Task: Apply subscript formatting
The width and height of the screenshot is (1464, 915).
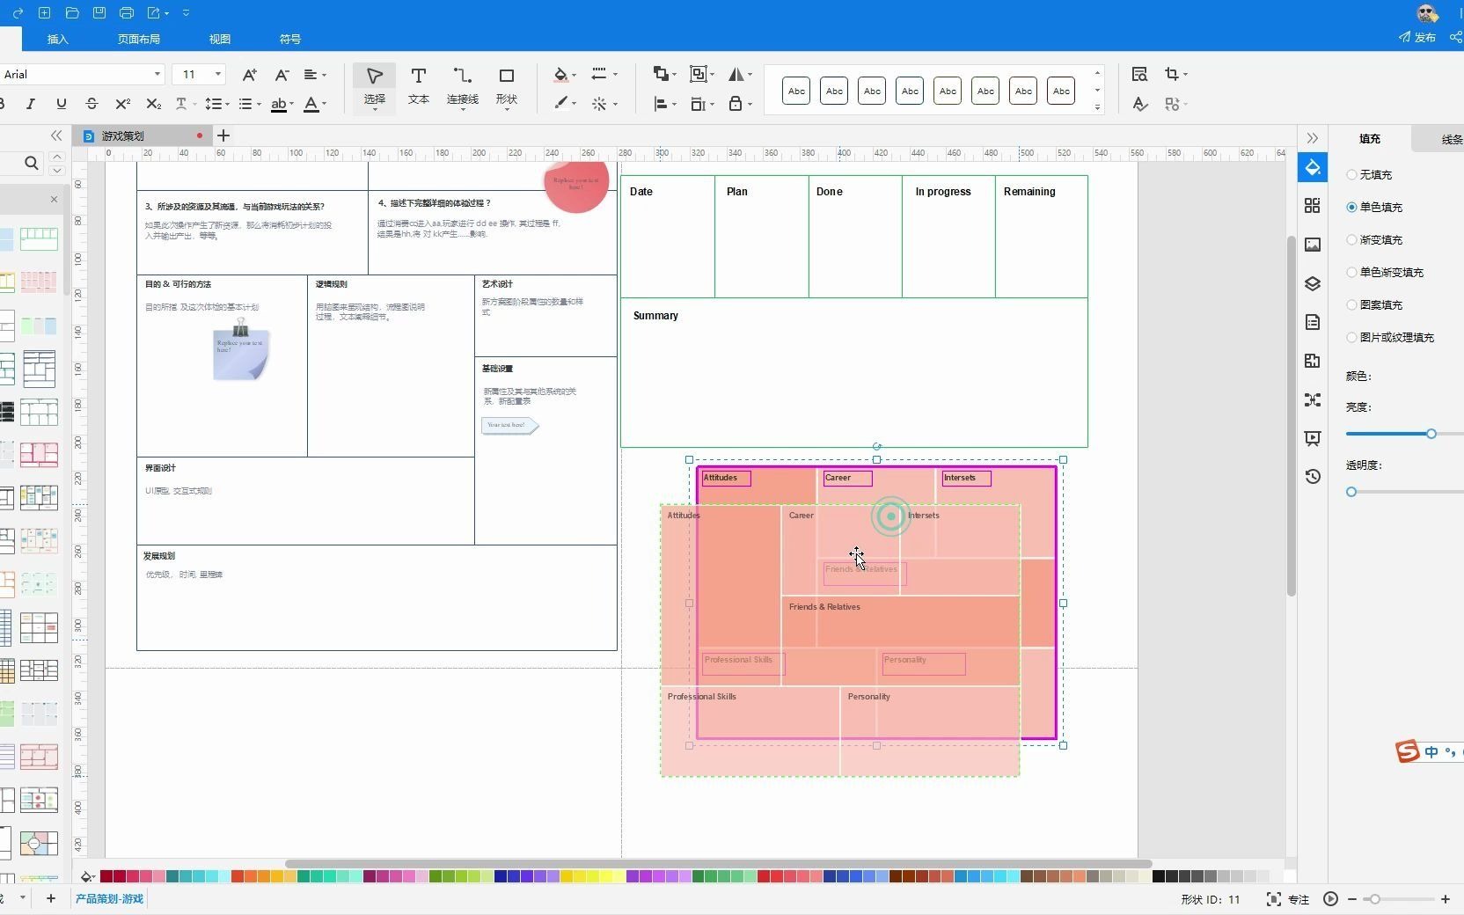Action: point(153,104)
